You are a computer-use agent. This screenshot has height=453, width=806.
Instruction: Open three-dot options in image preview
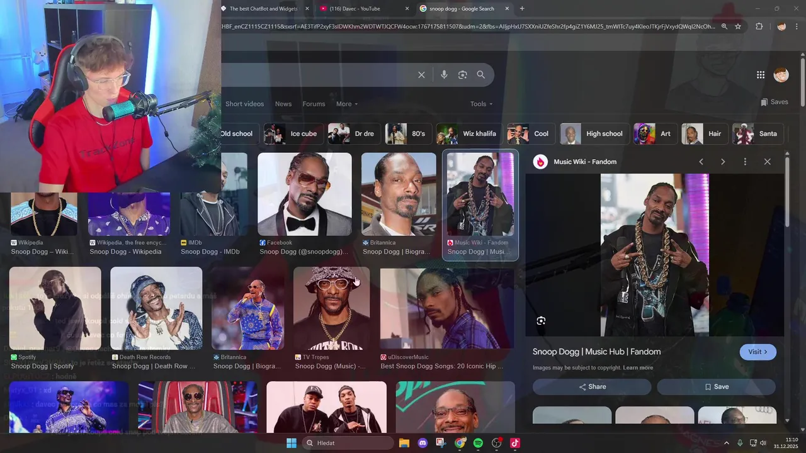click(745, 162)
